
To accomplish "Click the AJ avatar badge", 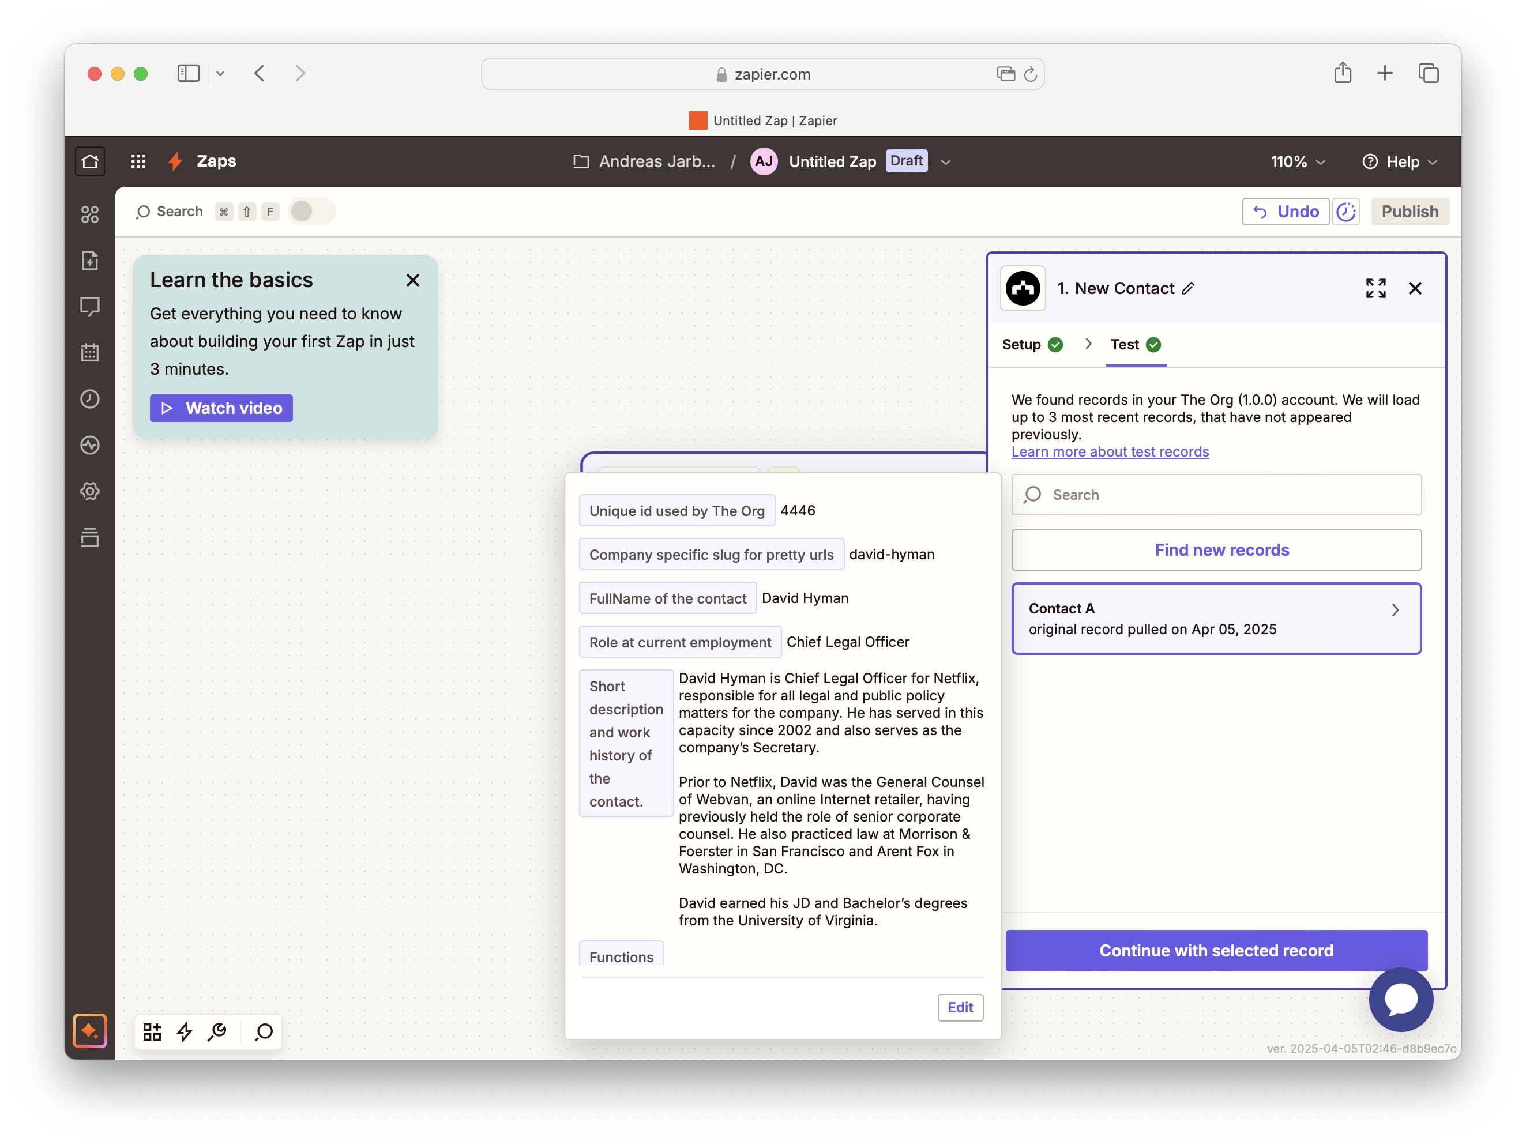I will click(764, 161).
